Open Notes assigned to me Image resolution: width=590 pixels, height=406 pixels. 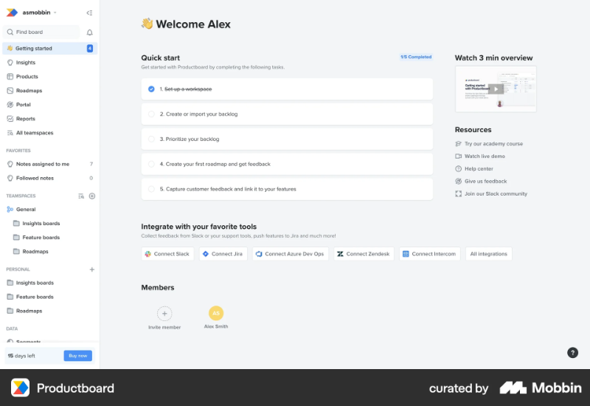pyautogui.click(x=49, y=164)
